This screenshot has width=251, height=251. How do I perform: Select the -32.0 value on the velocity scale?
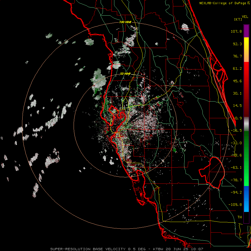(236, 143)
